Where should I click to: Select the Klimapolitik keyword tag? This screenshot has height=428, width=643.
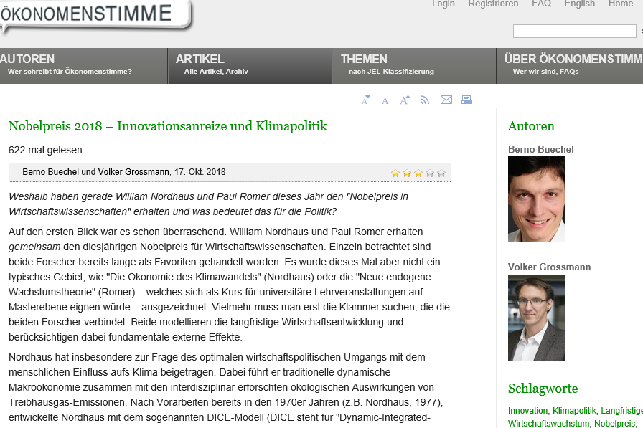(574, 411)
